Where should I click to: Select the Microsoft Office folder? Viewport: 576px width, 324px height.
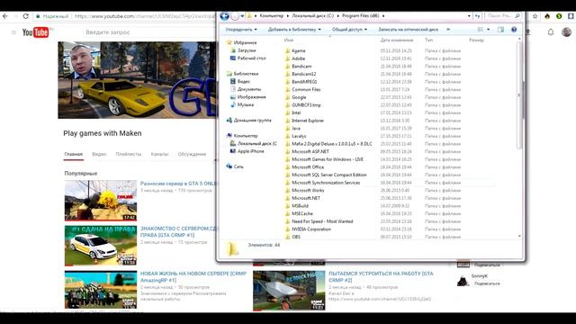(308, 167)
